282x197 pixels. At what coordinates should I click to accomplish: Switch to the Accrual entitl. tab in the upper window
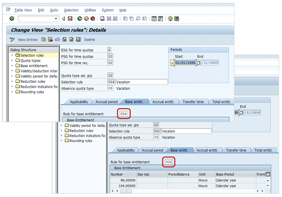tap(163, 102)
